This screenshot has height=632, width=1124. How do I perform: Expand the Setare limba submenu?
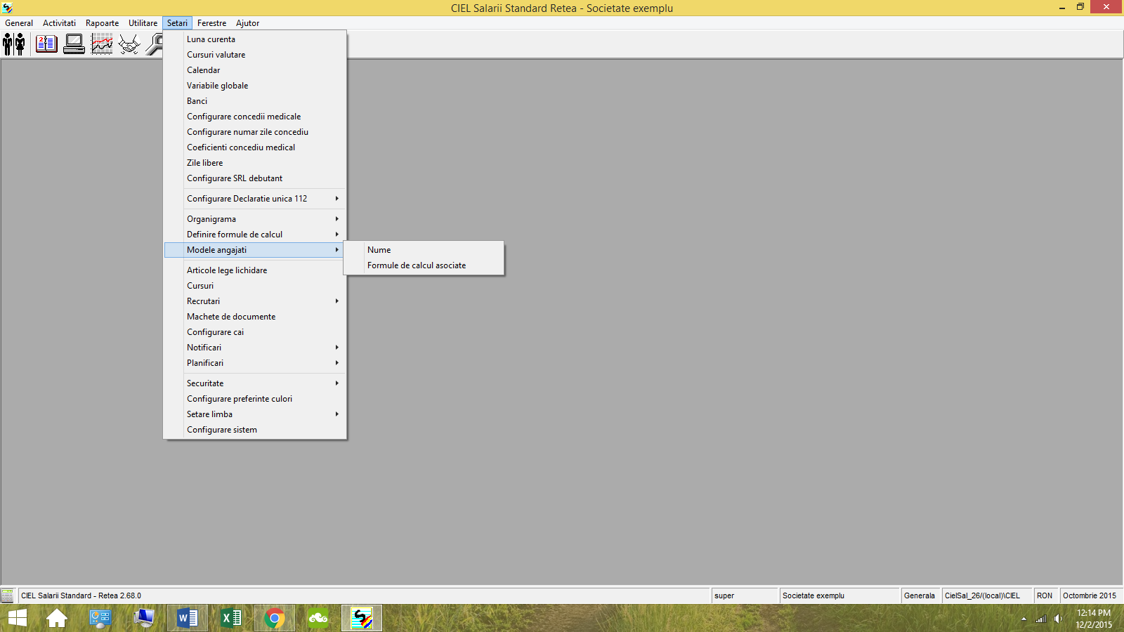255,414
